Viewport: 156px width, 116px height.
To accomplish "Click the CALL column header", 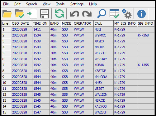I will point(104,23).
